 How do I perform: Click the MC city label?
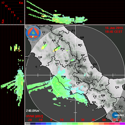pyautogui.click(x=80, y=45)
